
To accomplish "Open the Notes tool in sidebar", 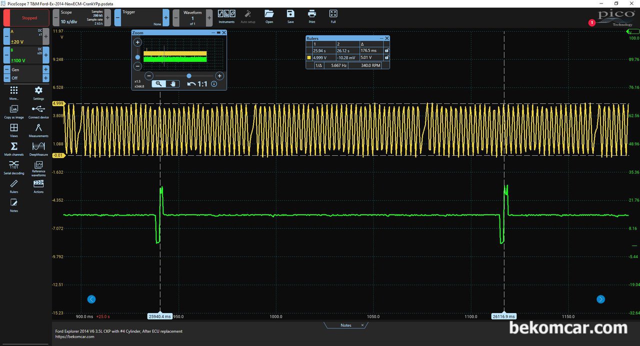I will click(x=14, y=205).
